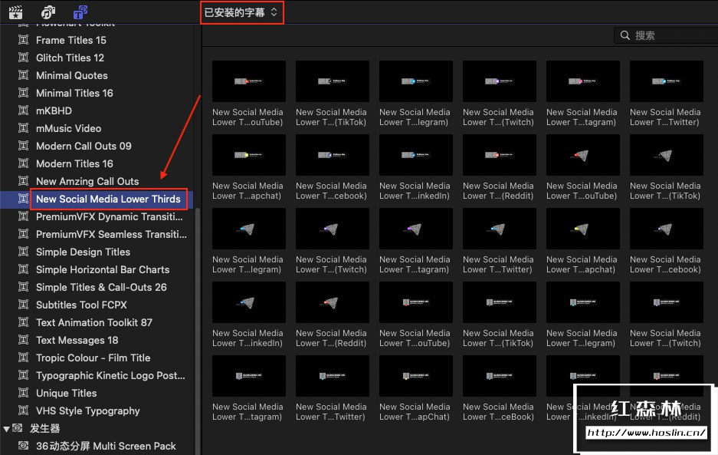Select second-row Lower T...inkedIn) title thumbnail
The height and width of the screenshot is (455, 718).
(x=416, y=155)
